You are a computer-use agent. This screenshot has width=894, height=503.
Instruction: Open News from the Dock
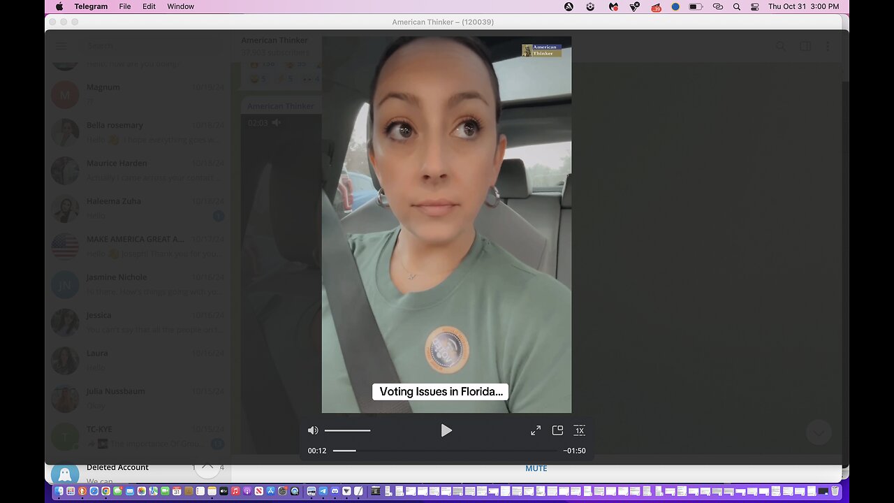click(259, 491)
